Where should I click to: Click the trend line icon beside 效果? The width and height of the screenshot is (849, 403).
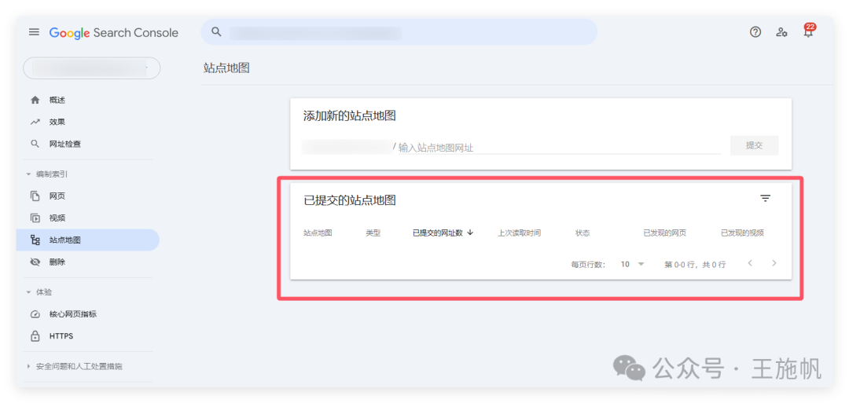35,122
